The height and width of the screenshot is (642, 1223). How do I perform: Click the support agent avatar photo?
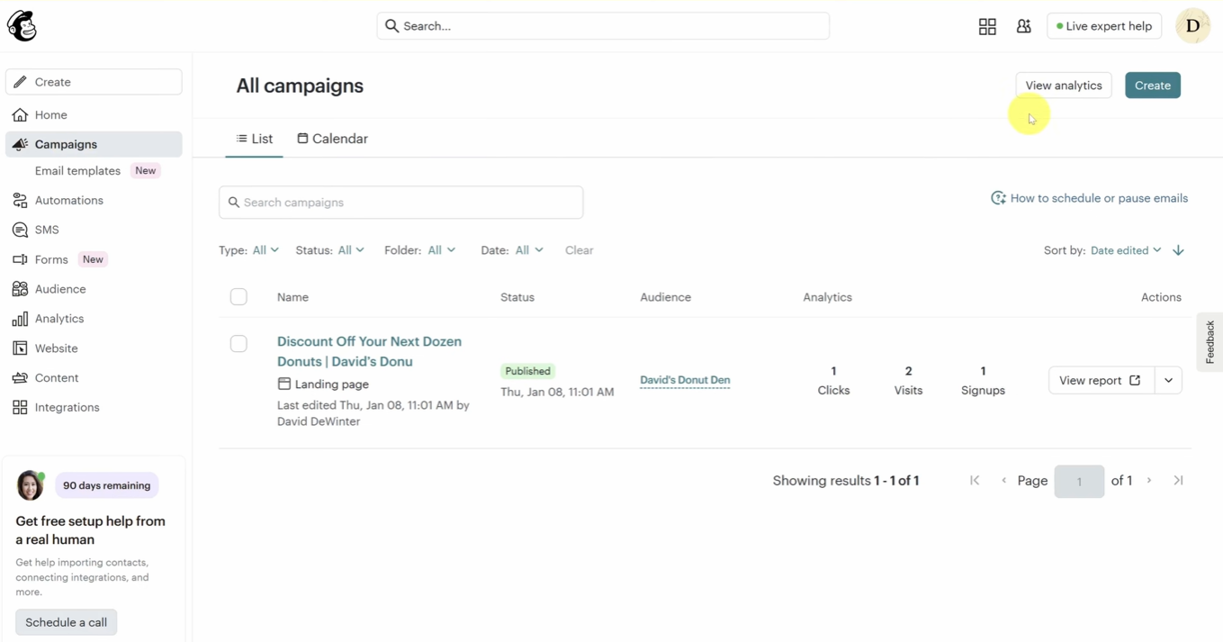(x=30, y=485)
